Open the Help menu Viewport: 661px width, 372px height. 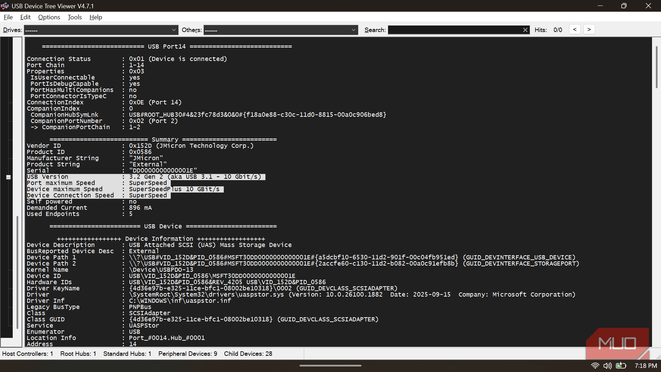pos(96,17)
